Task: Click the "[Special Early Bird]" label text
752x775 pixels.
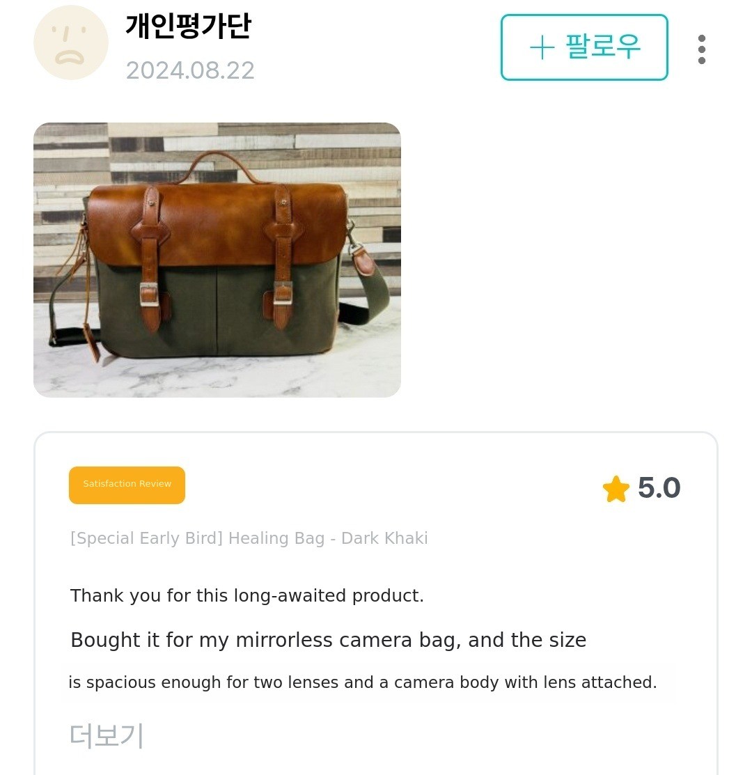Action: [146, 538]
